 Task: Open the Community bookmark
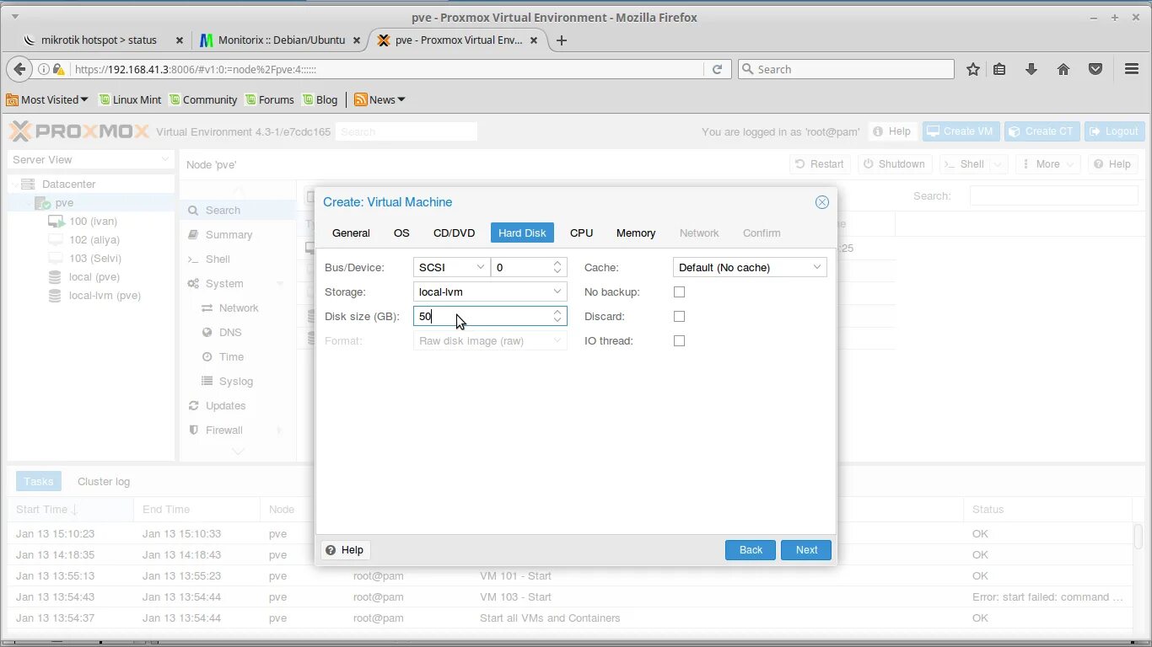pyautogui.click(x=202, y=99)
